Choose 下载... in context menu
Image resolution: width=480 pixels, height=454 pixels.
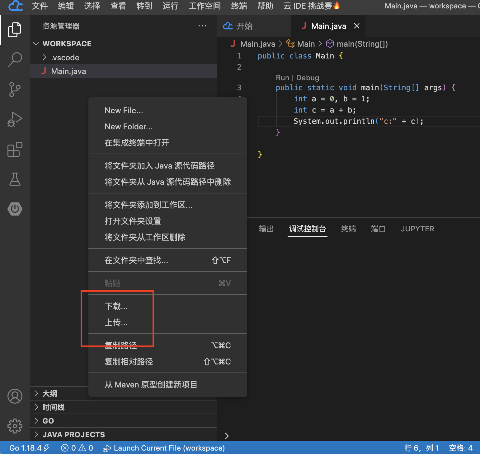(168, 306)
